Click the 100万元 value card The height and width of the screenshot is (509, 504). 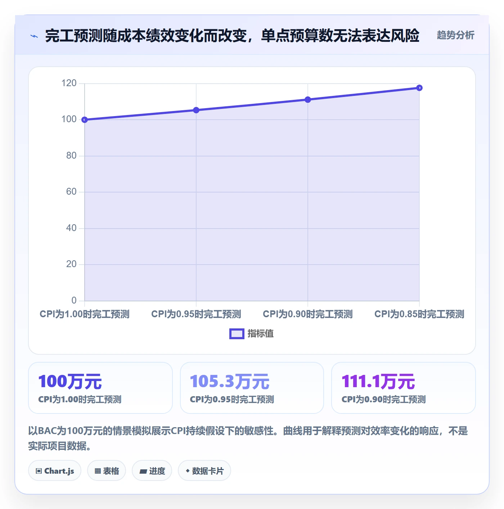[x=100, y=388]
